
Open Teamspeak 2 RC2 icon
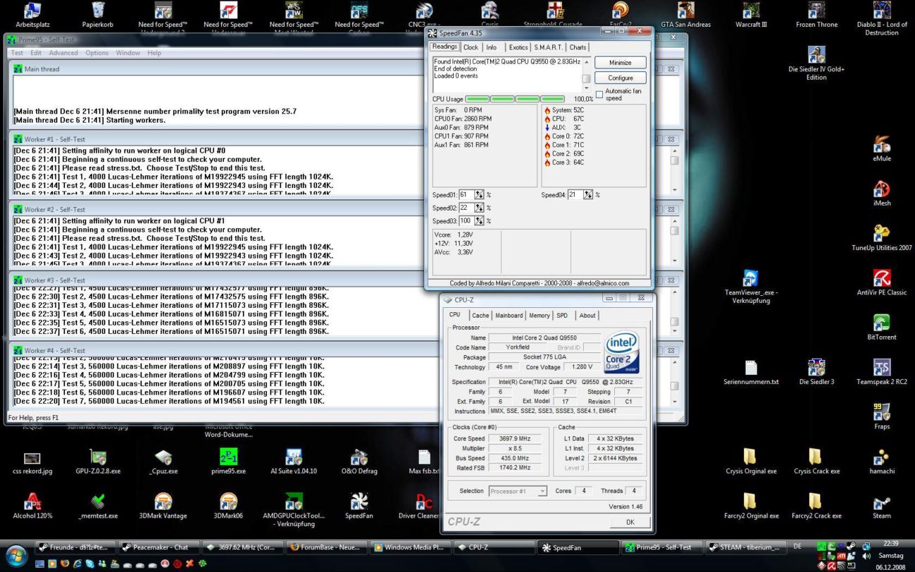(882, 371)
